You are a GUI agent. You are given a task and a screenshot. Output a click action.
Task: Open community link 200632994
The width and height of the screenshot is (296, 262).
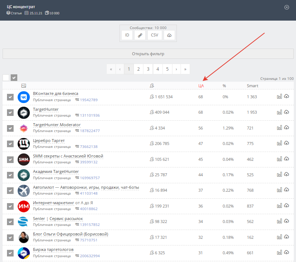pos(90,256)
